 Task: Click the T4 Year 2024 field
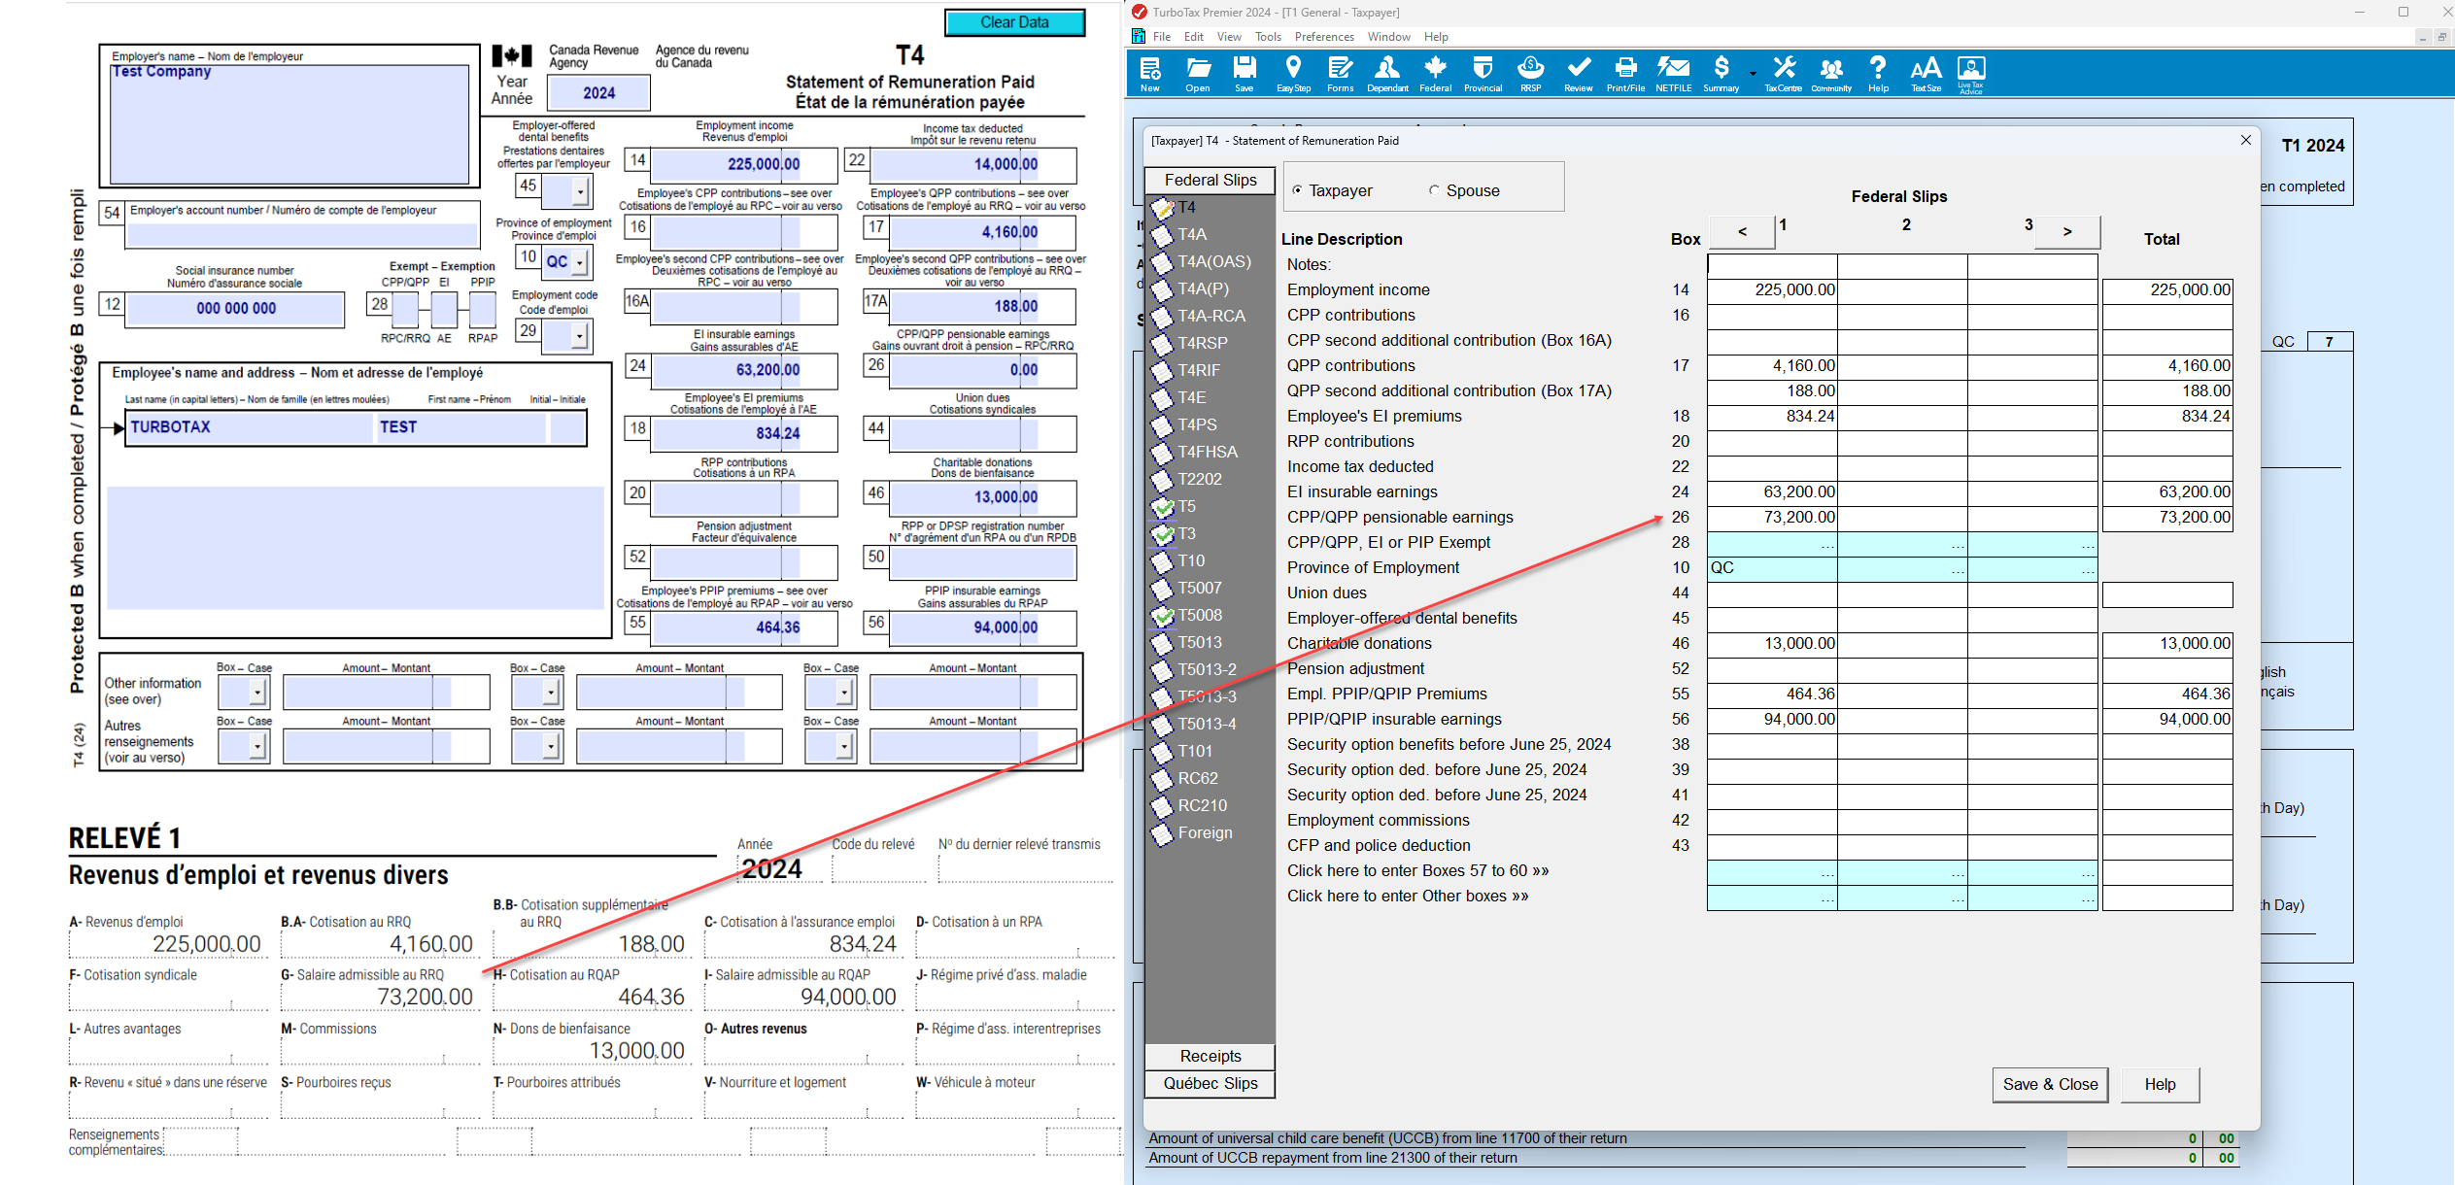[598, 93]
